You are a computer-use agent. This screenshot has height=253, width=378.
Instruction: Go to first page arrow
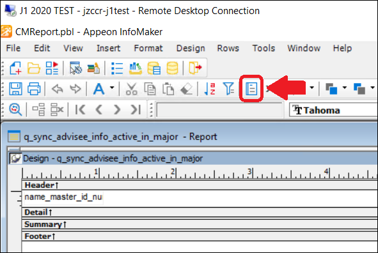(x=81, y=109)
